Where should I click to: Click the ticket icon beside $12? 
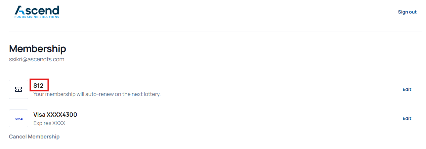pyautogui.click(x=19, y=89)
